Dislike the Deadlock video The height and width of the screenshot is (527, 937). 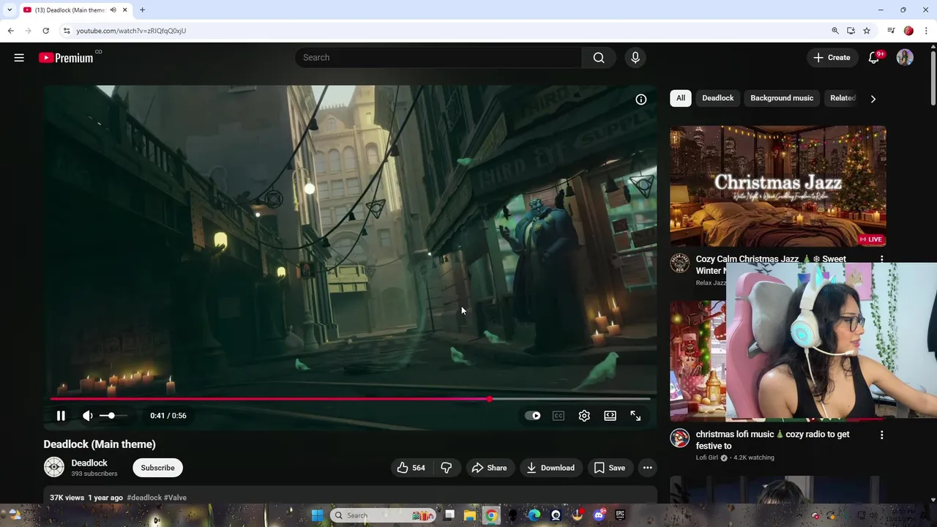click(x=447, y=468)
